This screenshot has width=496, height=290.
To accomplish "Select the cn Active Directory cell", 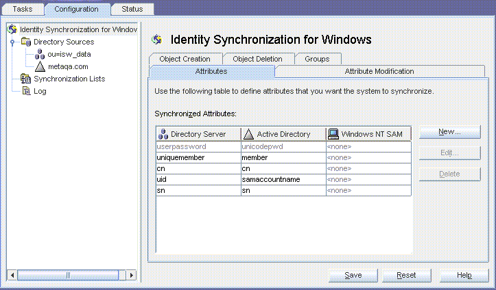I will click(x=283, y=169).
